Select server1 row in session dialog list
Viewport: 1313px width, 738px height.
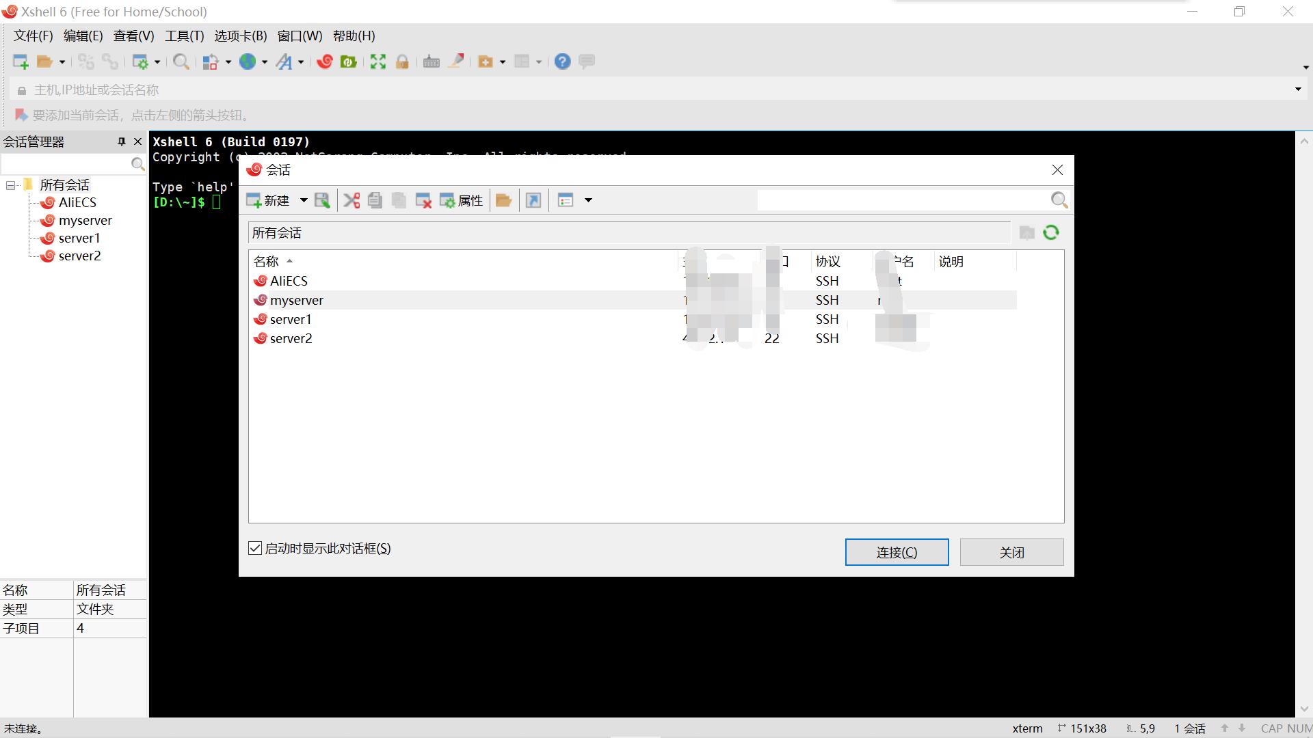click(633, 319)
